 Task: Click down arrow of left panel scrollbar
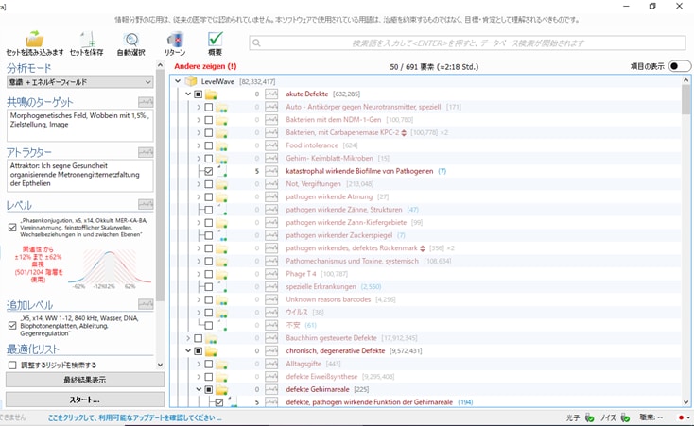click(160, 365)
